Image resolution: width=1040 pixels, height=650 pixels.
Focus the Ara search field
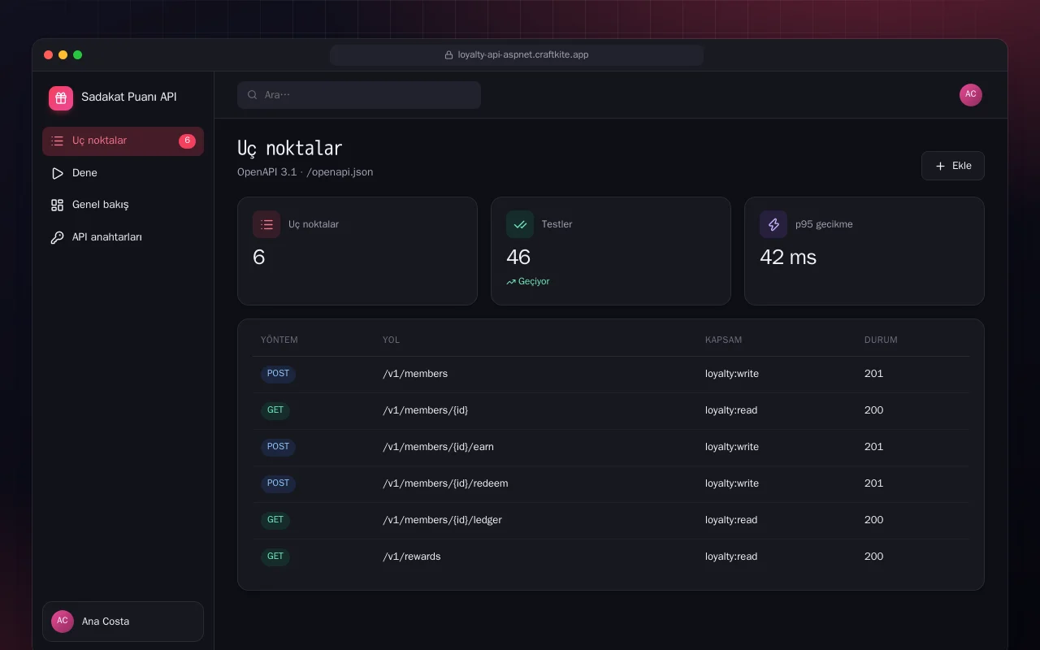[359, 95]
